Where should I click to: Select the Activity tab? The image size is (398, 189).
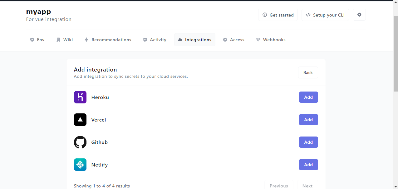click(155, 40)
